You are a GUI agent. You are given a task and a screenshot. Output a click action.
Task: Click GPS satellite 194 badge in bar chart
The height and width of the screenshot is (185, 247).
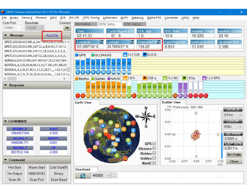pyautogui.click(x=114, y=72)
